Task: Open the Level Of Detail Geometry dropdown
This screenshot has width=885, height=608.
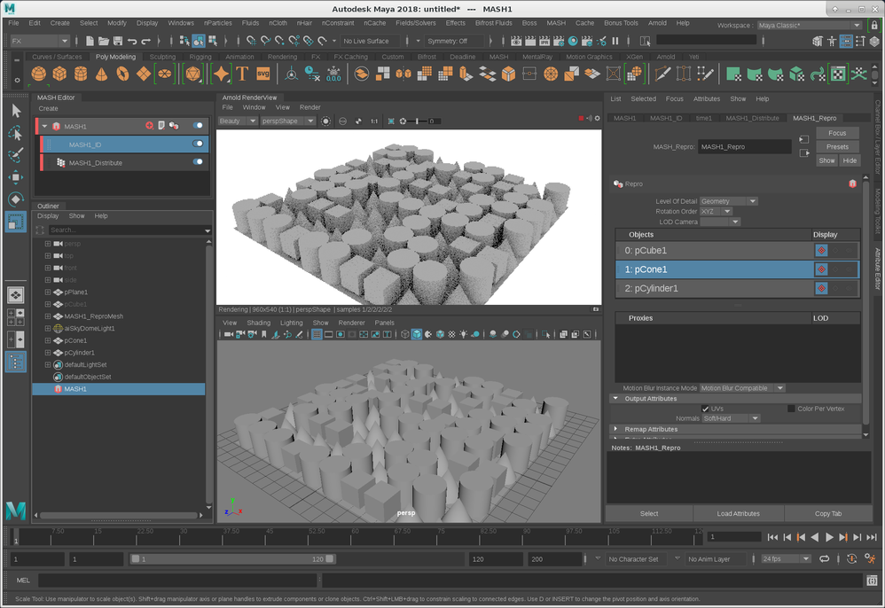Action: [x=728, y=201]
